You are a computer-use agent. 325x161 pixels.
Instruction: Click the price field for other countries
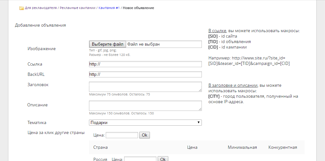point(122,135)
